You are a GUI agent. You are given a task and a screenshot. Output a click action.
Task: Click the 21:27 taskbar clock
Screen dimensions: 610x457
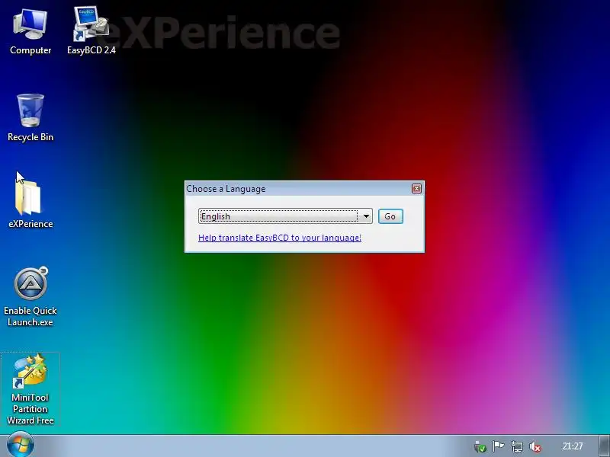tap(573, 446)
